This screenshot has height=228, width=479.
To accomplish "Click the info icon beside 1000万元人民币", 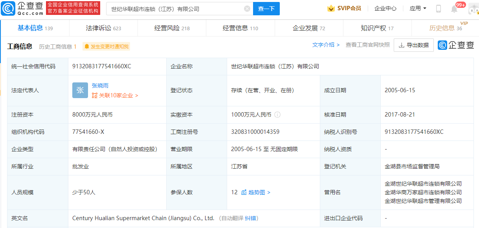I will pos(277,115).
